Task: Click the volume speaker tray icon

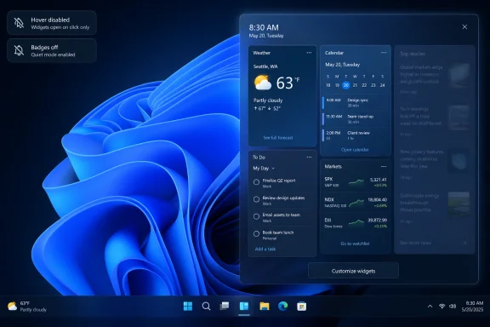Action: pyautogui.click(x=453, y=306)
